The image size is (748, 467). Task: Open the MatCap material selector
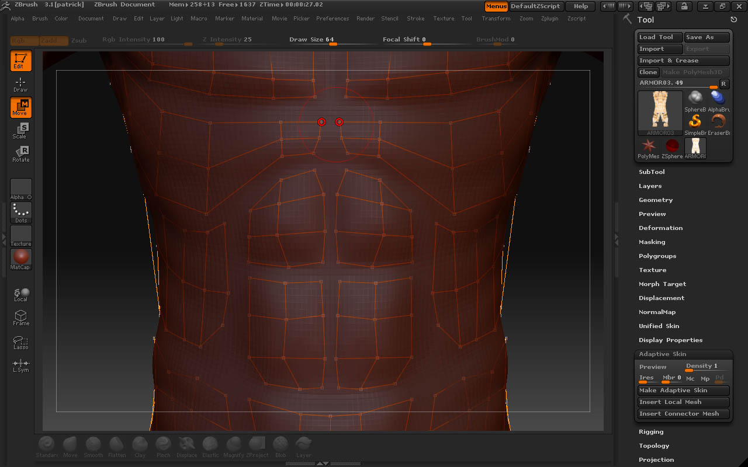tap(21, 259)
